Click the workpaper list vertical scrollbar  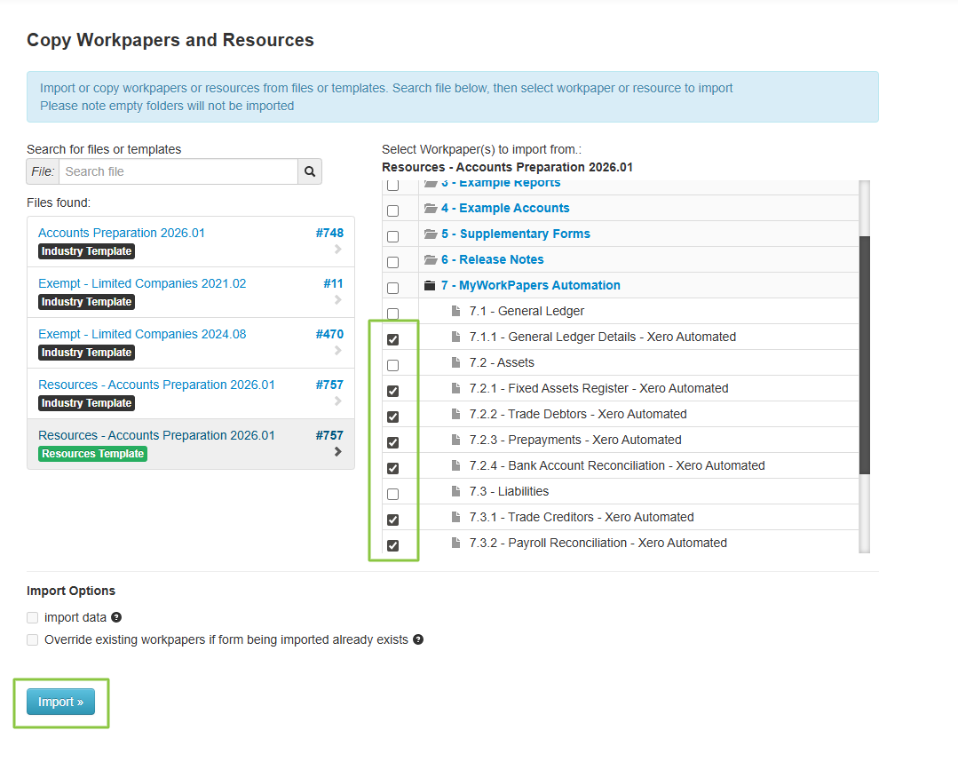(x=865, y=355)
